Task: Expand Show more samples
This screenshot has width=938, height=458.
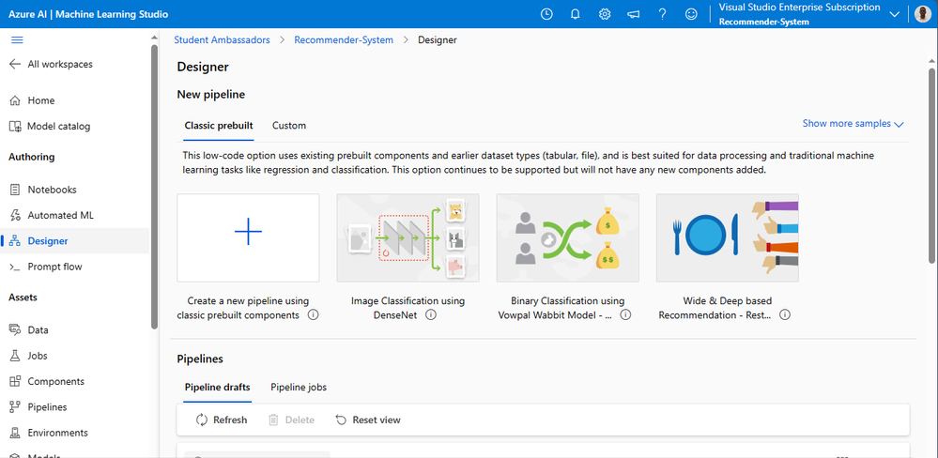Action: 853,124
